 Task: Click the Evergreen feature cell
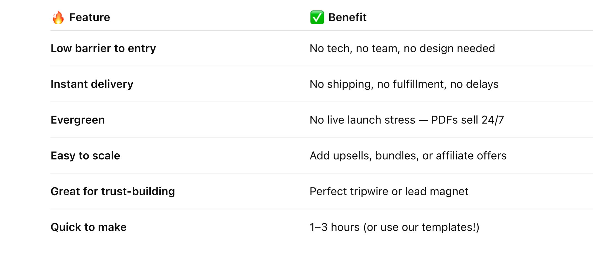[x=78, y=120]
